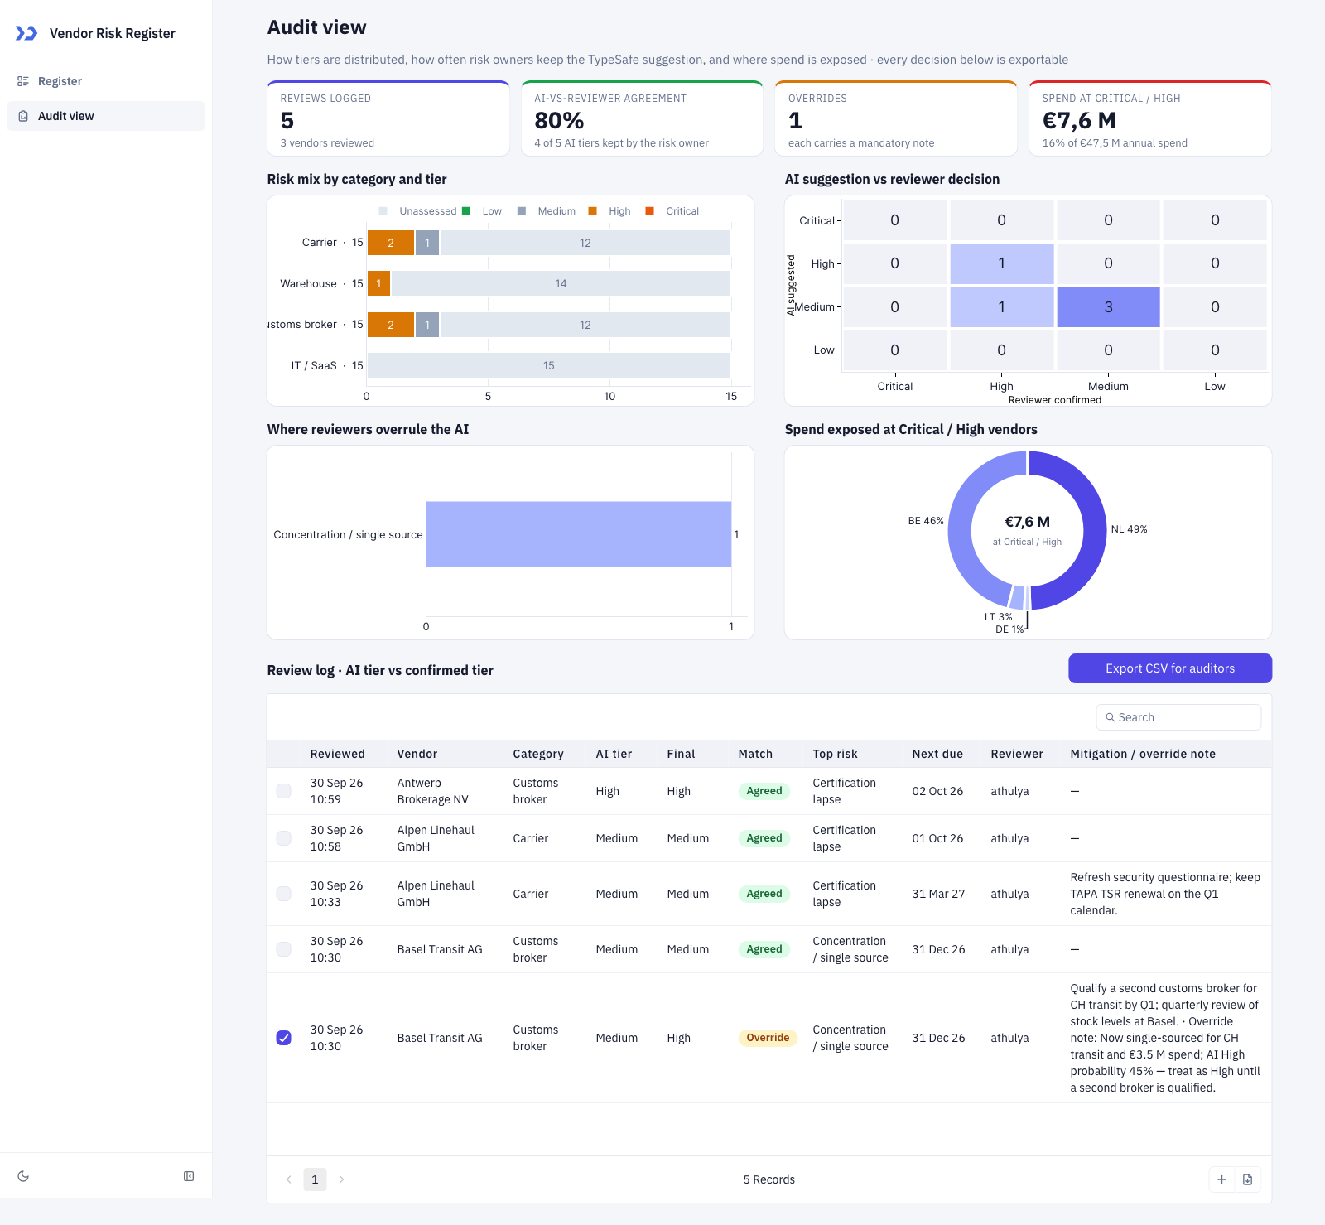
Task: Tick checkbox for Alpen Linehaul 10:33 row
Action: tap(283, 894)
